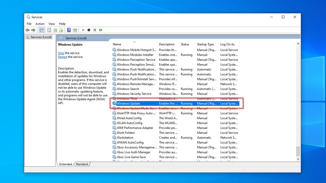Open the Action menu
Image resolution: width=326 pixels, height=183 pixels.
click(40, 24)
